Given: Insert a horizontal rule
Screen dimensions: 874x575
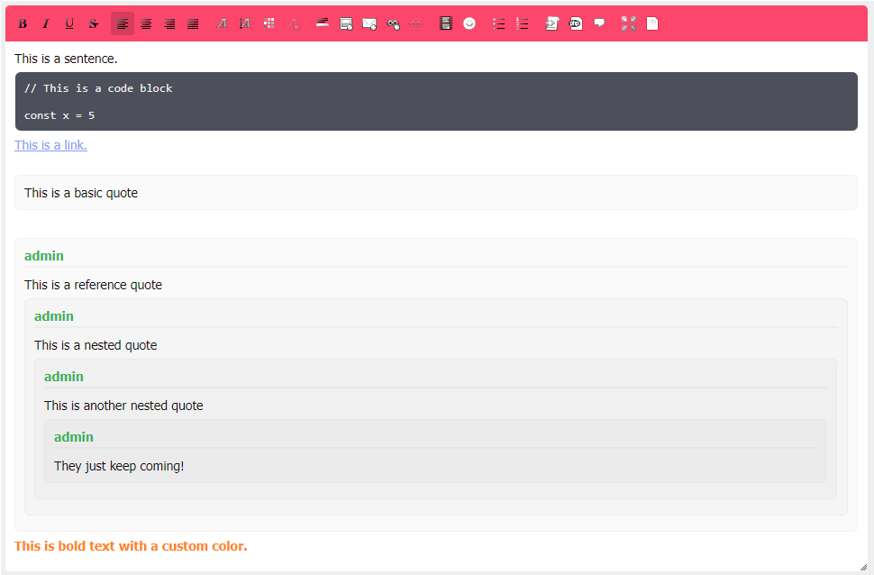Looking at the screenshot, I should coord(322,23).
